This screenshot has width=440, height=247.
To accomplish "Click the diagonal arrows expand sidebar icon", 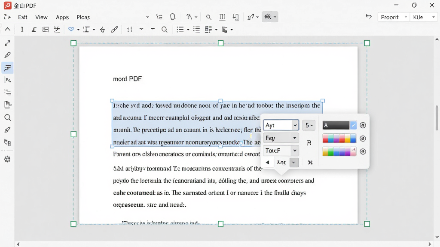I will (8, 43).
